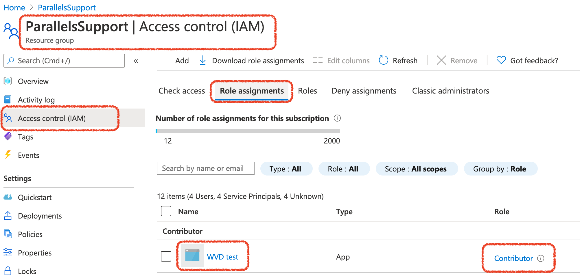The height and width of the screenshot is (278, 580).
Task: Click the Download role assignments arrow icon
Action: [x=203, y=60]
